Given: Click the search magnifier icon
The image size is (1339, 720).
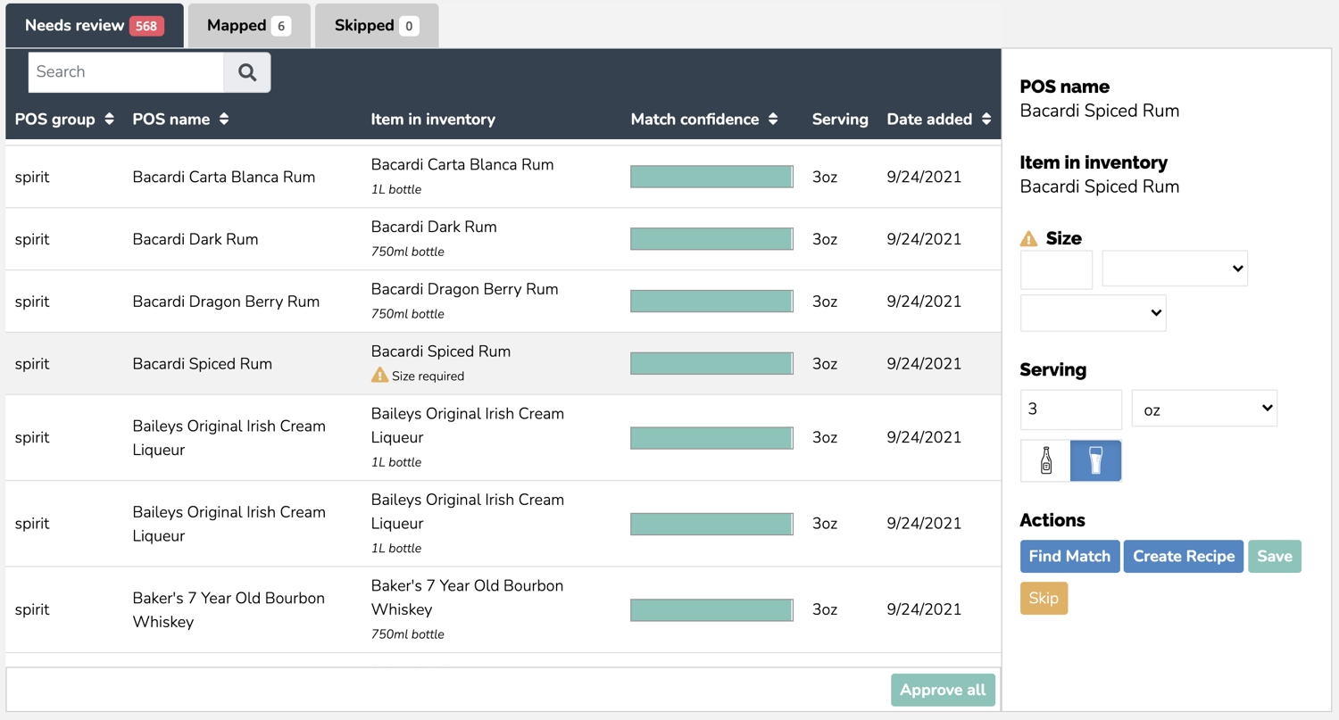Looking at the screenshot, I should click(x=247, y=72).
